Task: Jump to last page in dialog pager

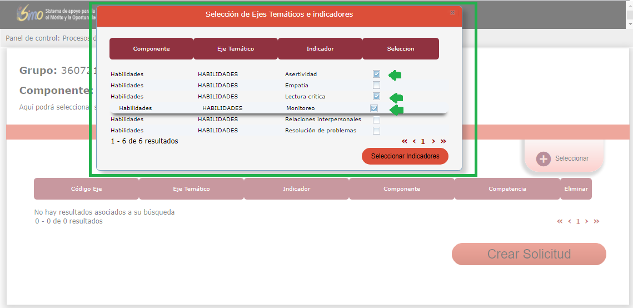Action: tap(443, 141)
